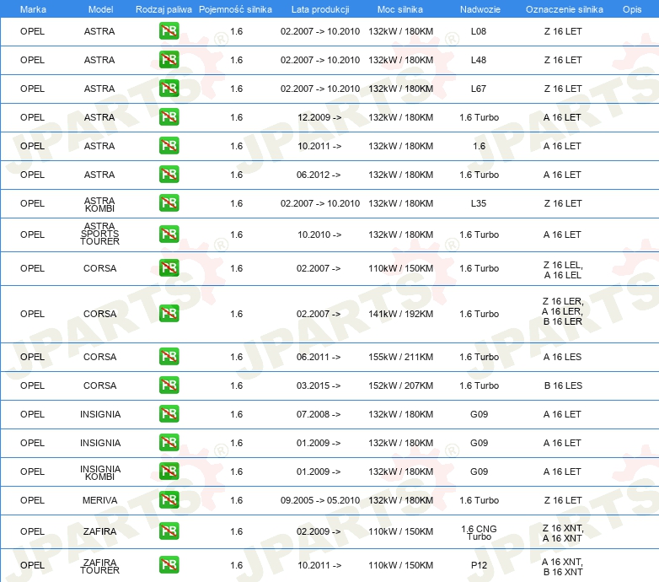Click the L48 body code cell
Screen dimensions: 659x582
pos(479,60)
